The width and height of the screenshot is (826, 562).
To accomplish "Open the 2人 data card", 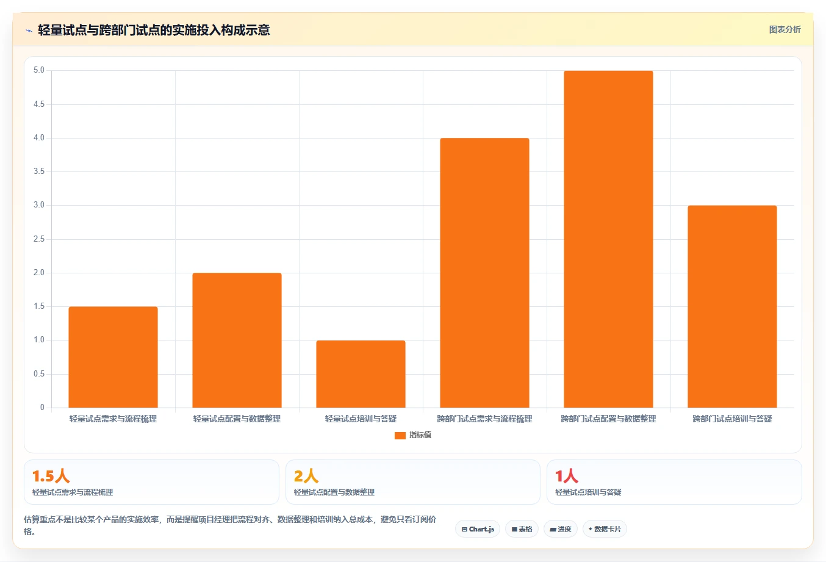I will 413,482.
